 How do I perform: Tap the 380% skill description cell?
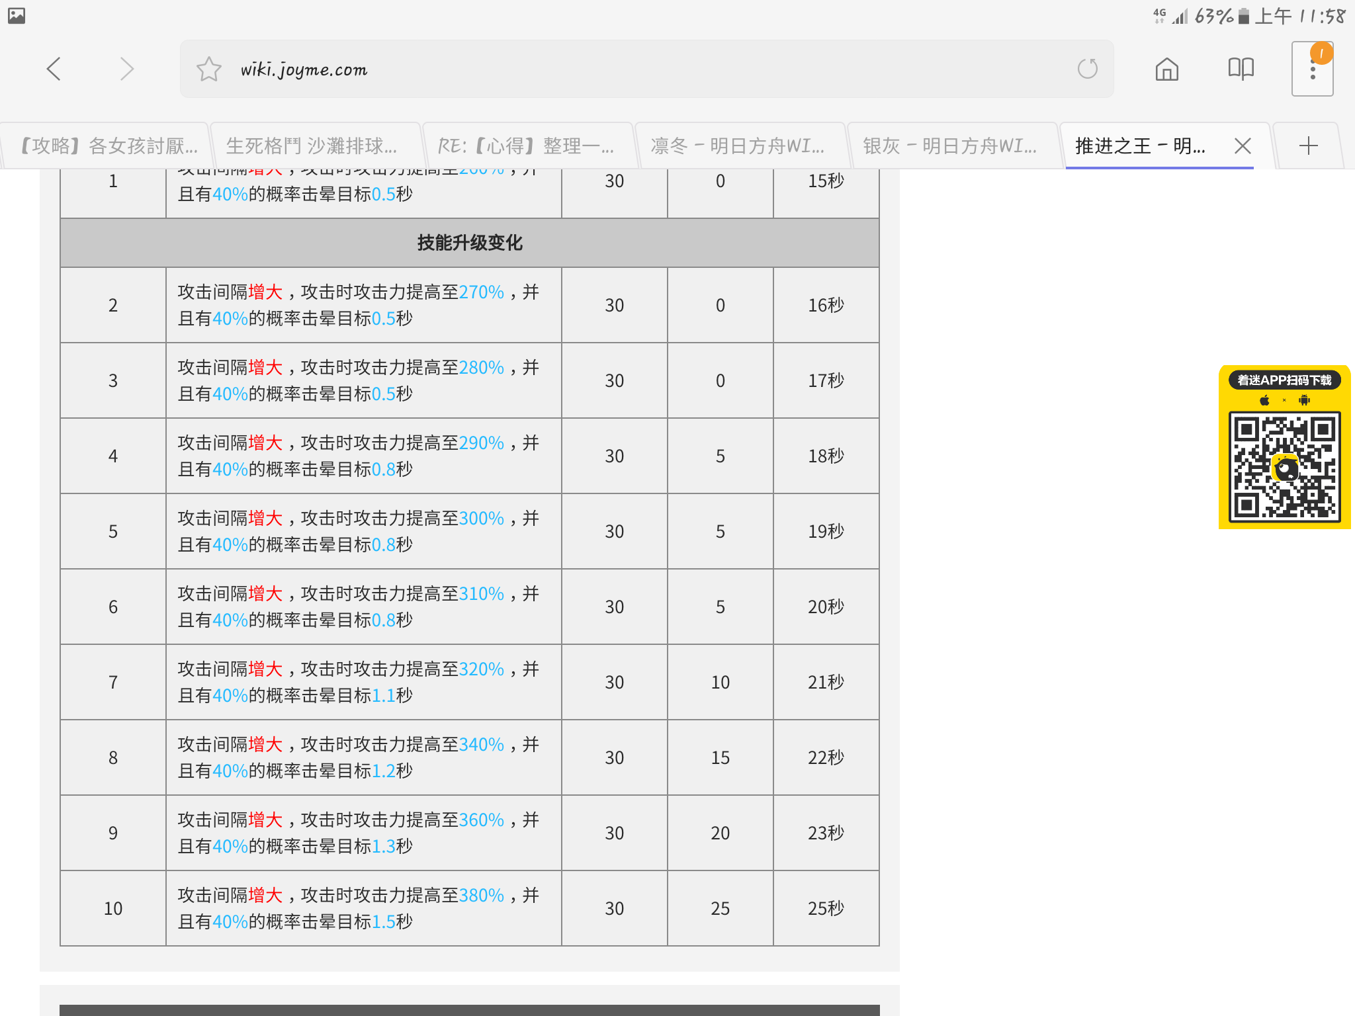364,908
